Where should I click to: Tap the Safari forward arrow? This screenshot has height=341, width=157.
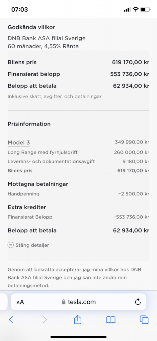point(45,319)
